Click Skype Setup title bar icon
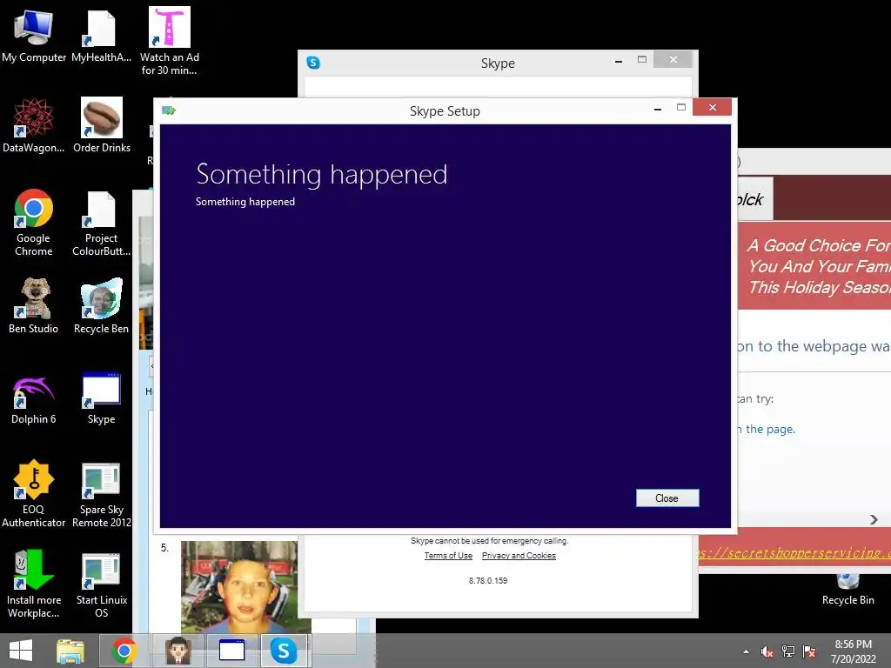The height and width of the screenshot is (668, 891). pyautogui.click(x=169, y=110)
